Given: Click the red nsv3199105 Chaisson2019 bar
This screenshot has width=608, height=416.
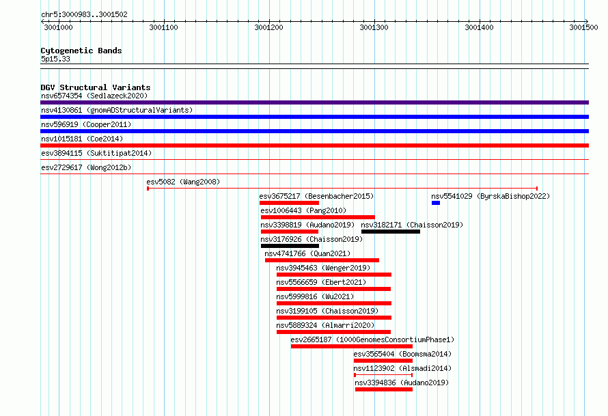Looking at the screenshot, I should point(334,318).
